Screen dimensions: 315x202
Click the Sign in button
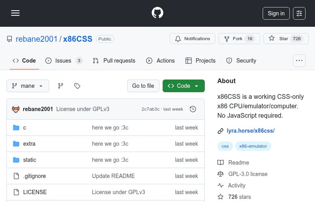276,13
